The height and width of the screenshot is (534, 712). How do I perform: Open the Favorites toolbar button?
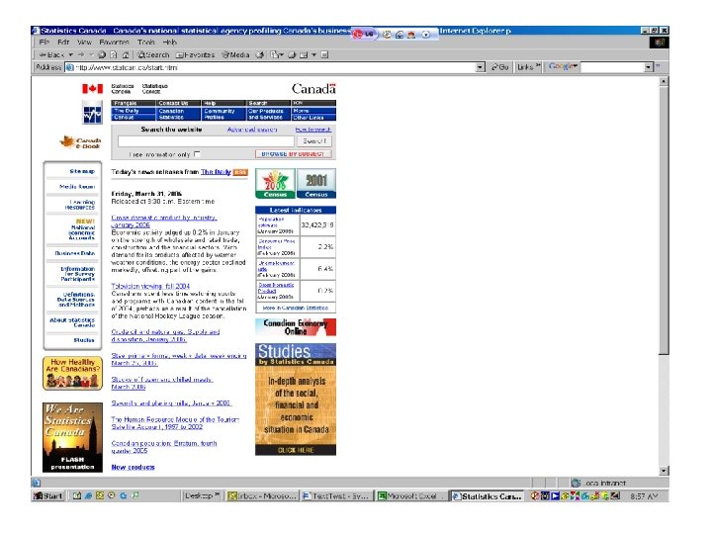[x=195, y=55]
